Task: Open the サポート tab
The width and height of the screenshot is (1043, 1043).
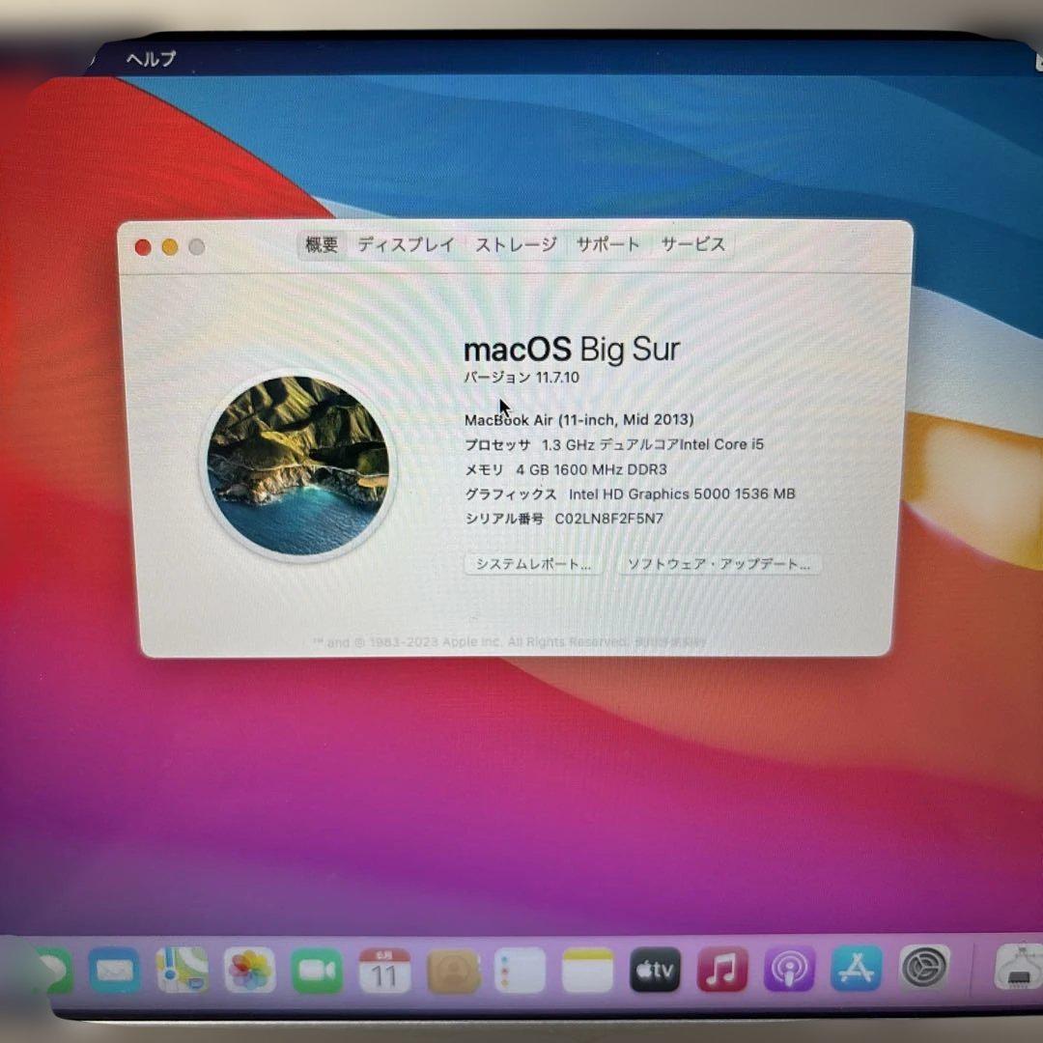Action: coord(607,244)
